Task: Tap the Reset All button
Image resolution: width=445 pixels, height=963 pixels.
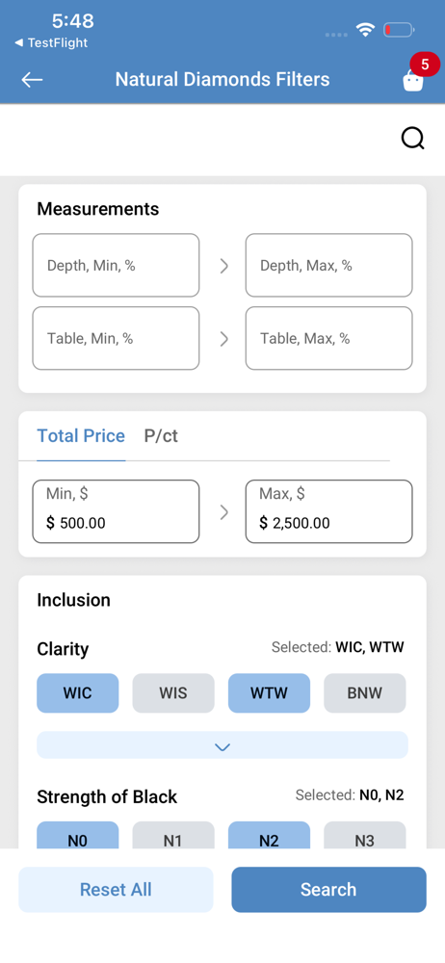Action: (x=116, y=889)
